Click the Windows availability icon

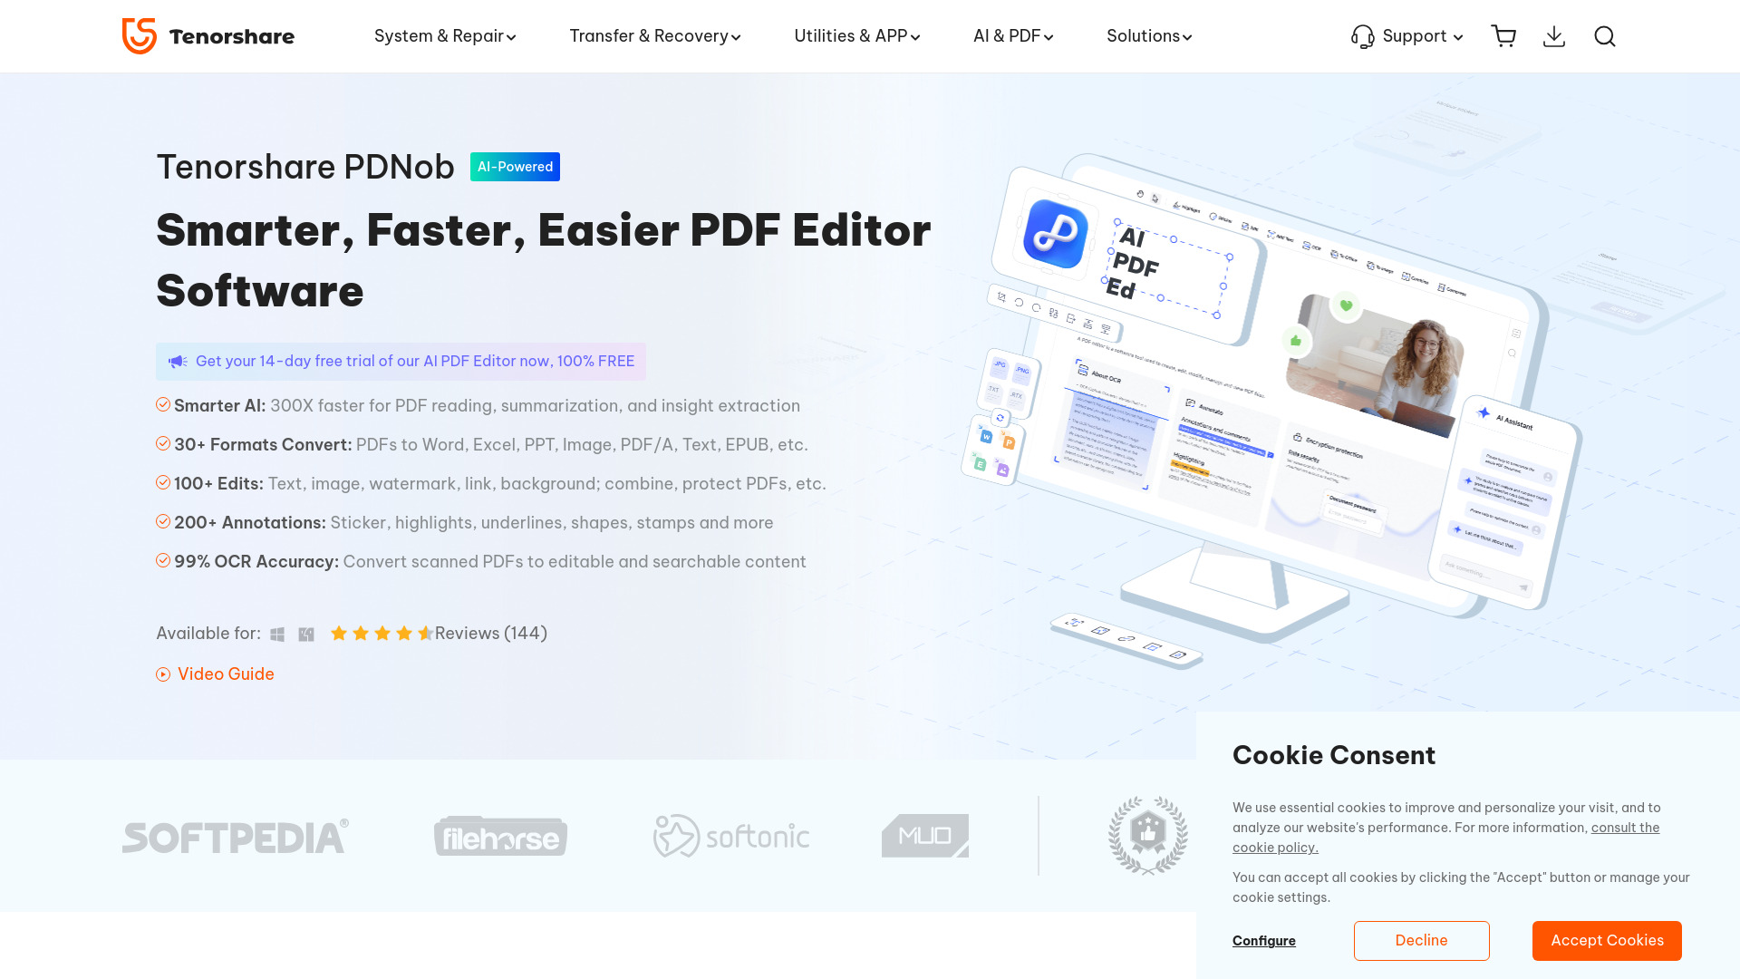click(x=278, y=634)
